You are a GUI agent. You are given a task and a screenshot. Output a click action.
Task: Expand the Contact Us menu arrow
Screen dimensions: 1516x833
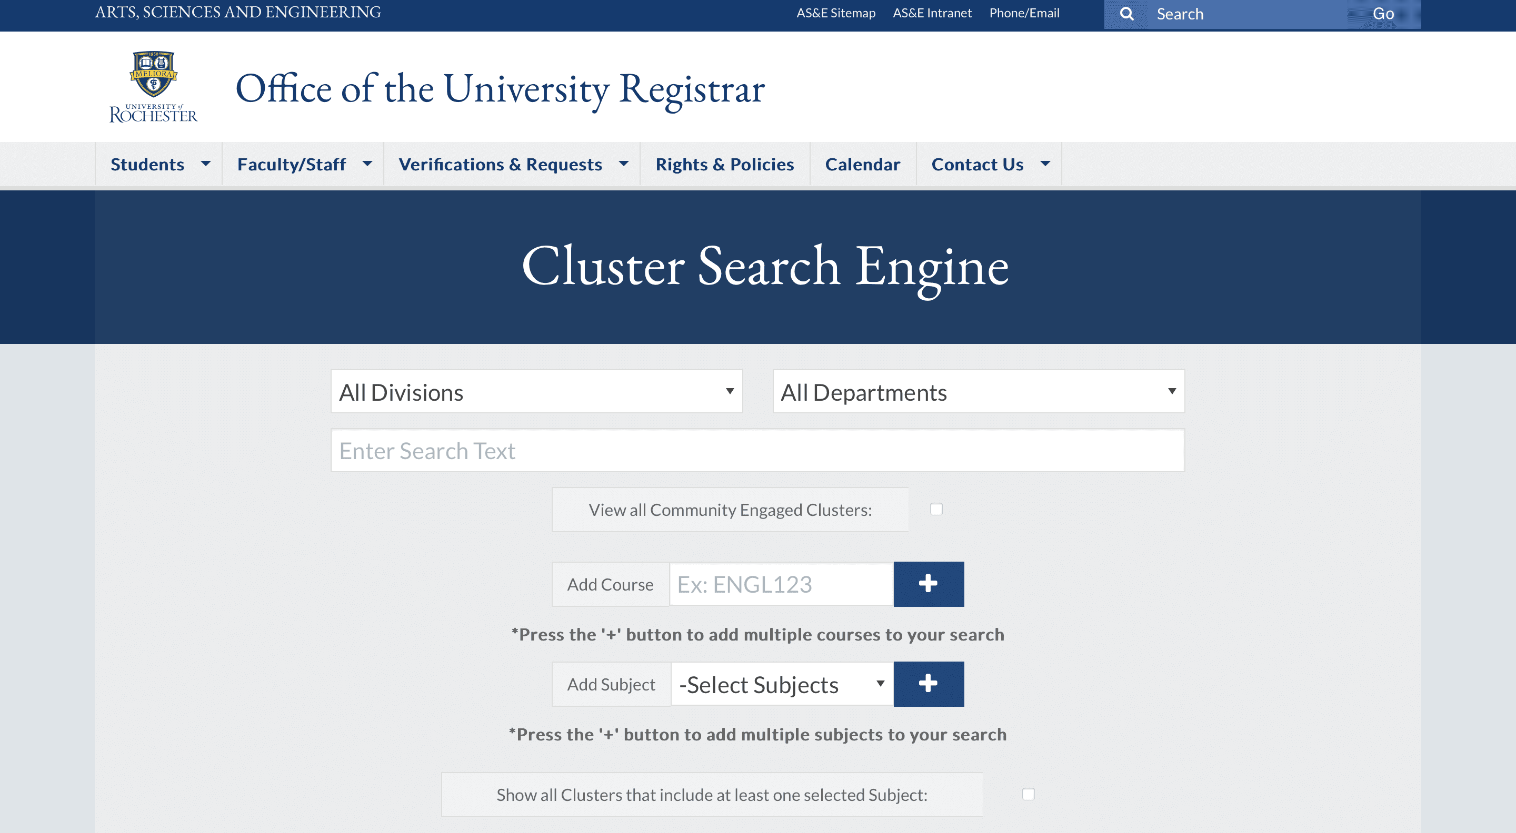pyautogui.click(x=1045, y=164)
